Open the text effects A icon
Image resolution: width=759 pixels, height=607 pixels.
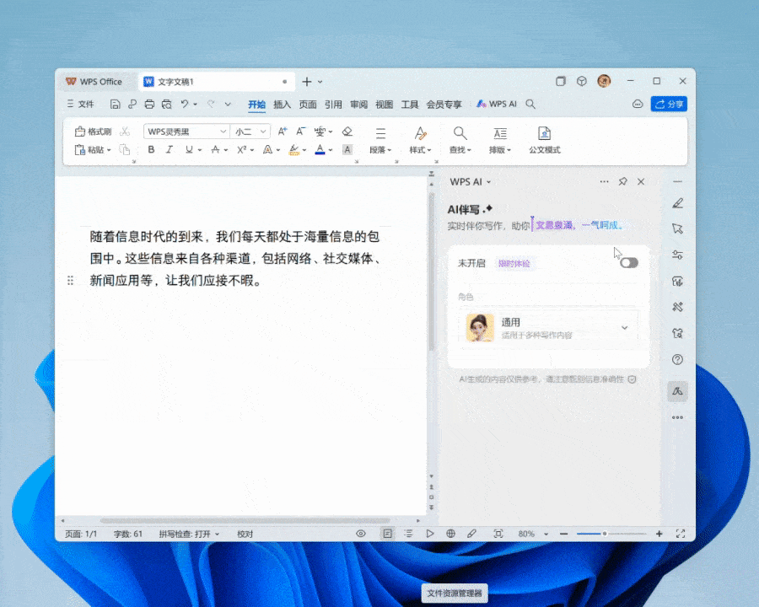click(x=267, y=149)
